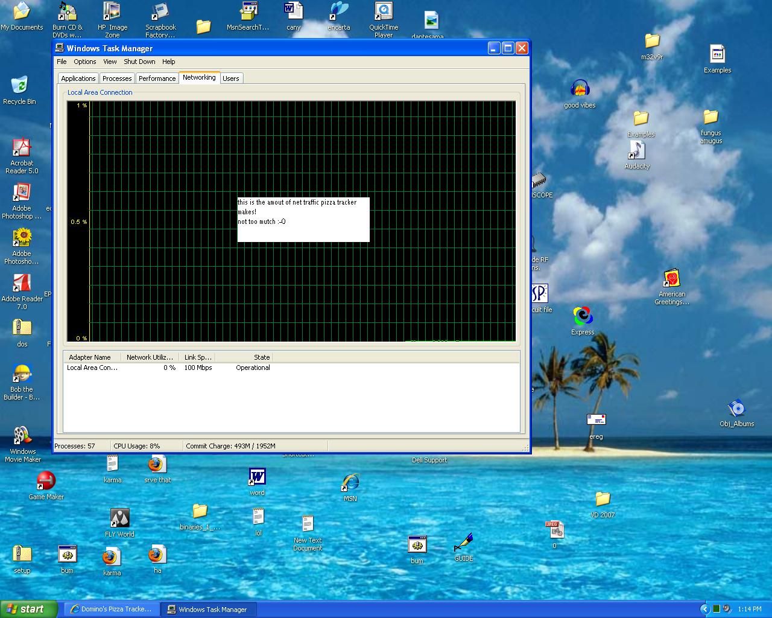Open the GUIDE desktop icon
This screenshot has height=618, width=772.
[x=463, y=547]
